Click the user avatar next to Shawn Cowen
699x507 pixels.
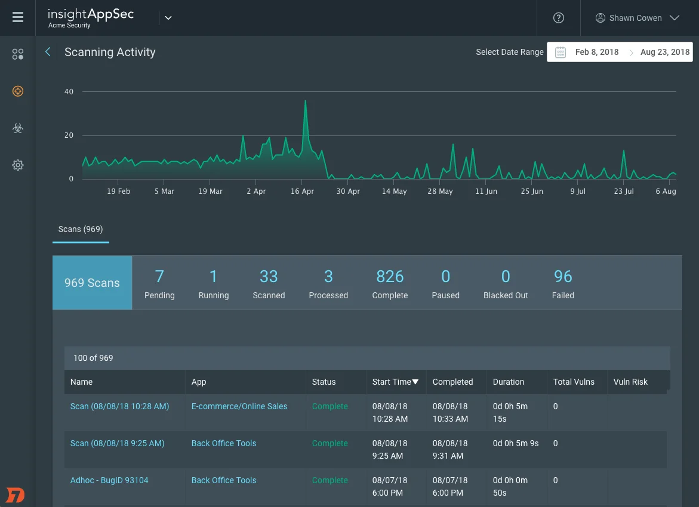[x=600, y=18]
